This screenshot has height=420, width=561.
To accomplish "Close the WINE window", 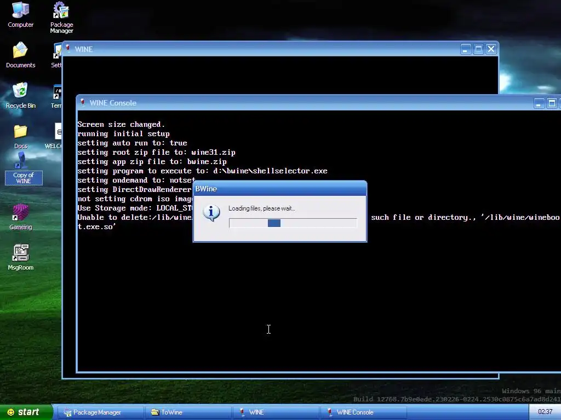I will 491,49.
